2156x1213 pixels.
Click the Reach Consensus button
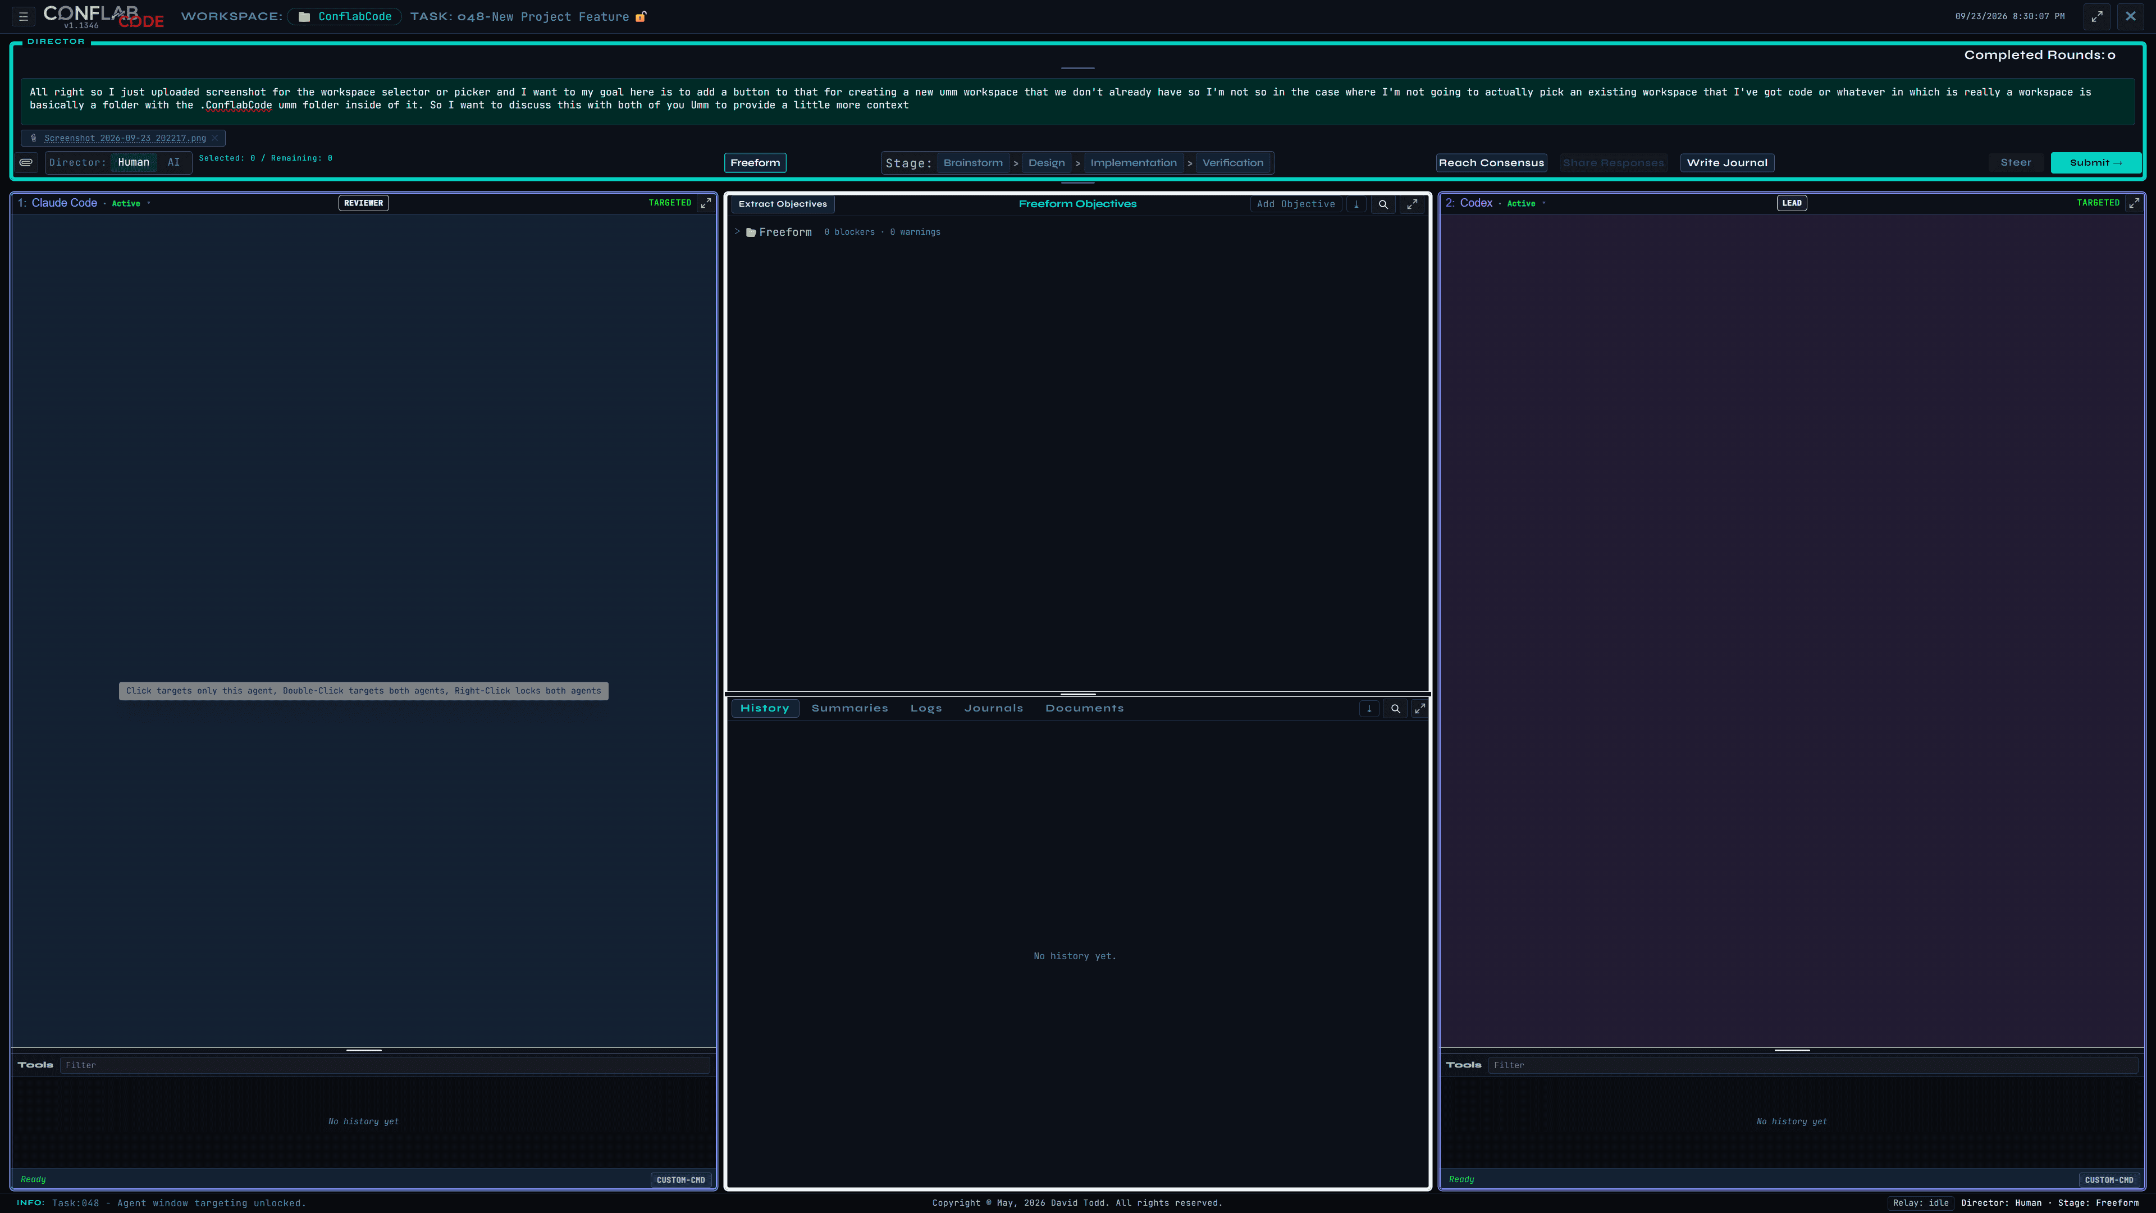tap(1491, 163)
